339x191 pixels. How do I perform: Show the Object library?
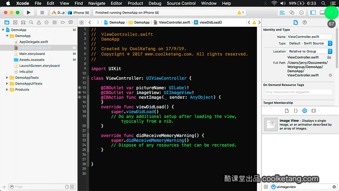pos(305,111)
